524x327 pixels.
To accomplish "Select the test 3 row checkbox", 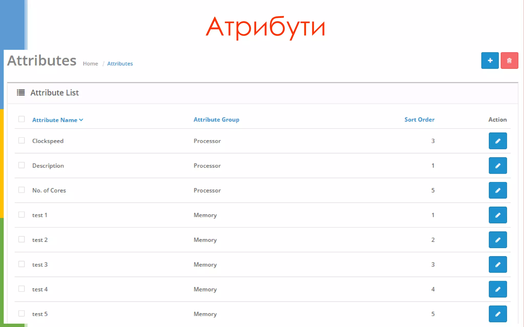I will 21,264.
